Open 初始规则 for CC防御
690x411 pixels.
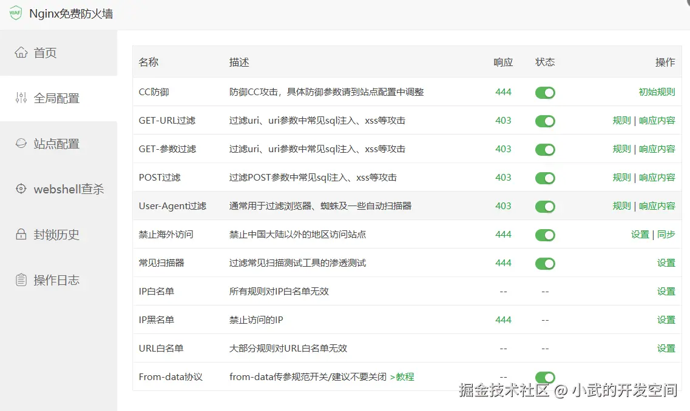656,92
